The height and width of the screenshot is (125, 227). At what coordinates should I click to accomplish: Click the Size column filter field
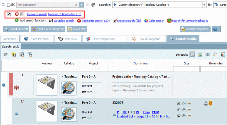(186, 69)
